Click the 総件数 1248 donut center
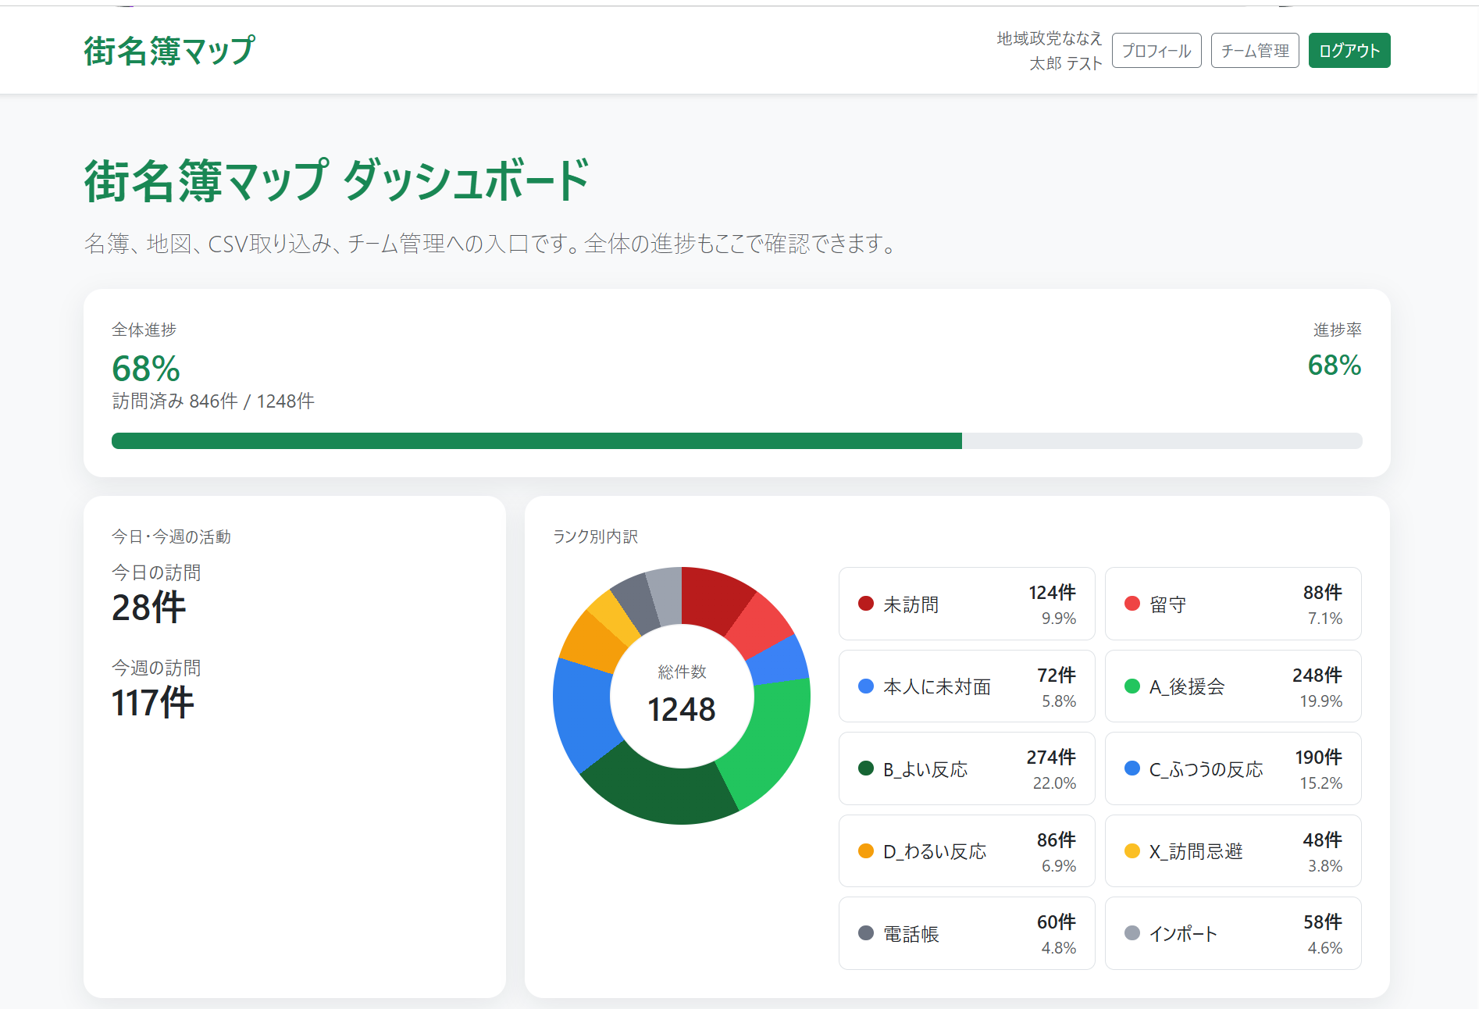The height and width of the screenshot is (1009, 1479). [x=682, y=695]
